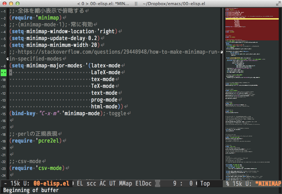Click 'pcre2el' on line 19
This screenshot has height=194, width=282.
[x=49, y=141]
